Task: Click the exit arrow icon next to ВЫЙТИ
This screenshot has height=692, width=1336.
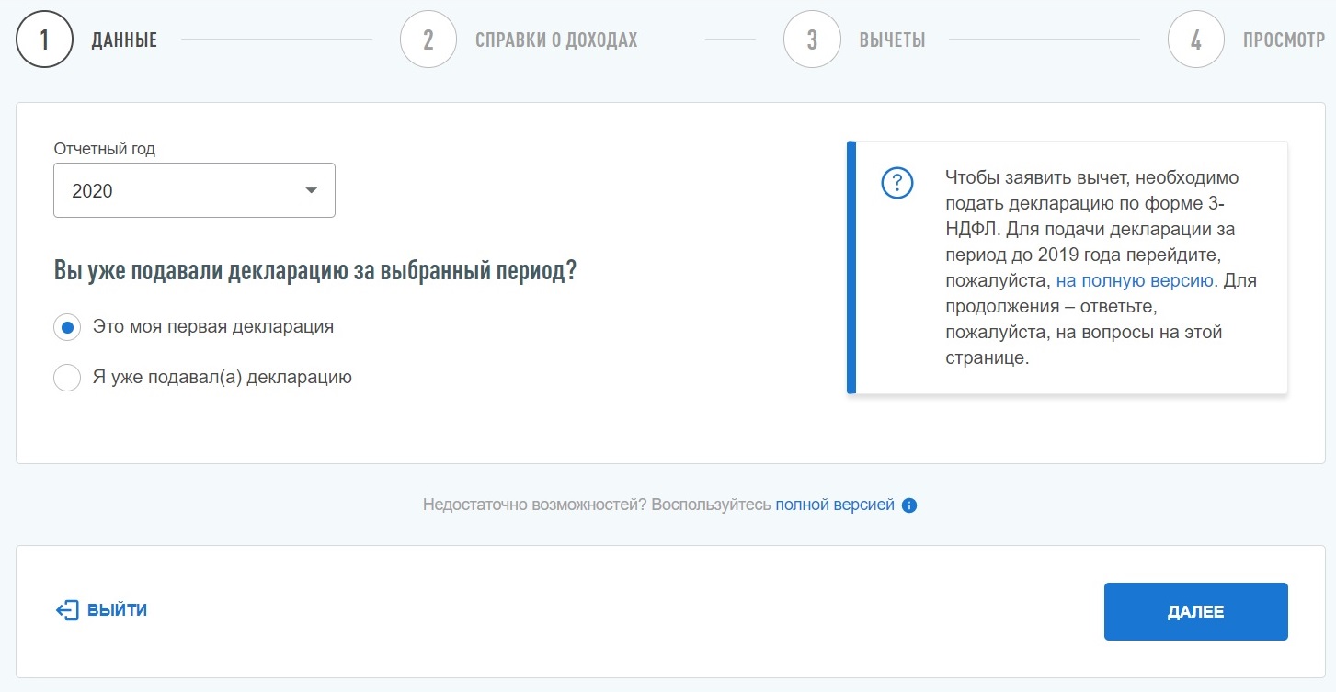Action: click(67, 610)
